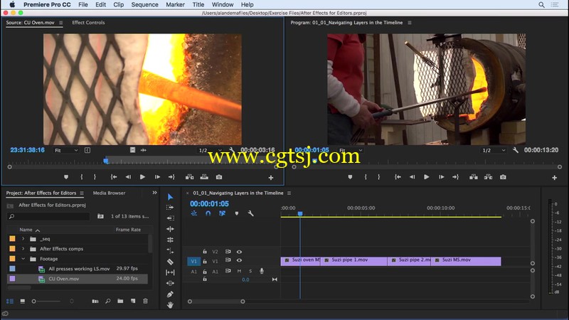Click Automate to Sequence icon
569x320 pixels.
95,301
